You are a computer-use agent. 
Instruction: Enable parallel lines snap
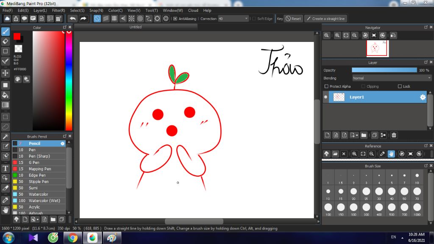point(106,19)
